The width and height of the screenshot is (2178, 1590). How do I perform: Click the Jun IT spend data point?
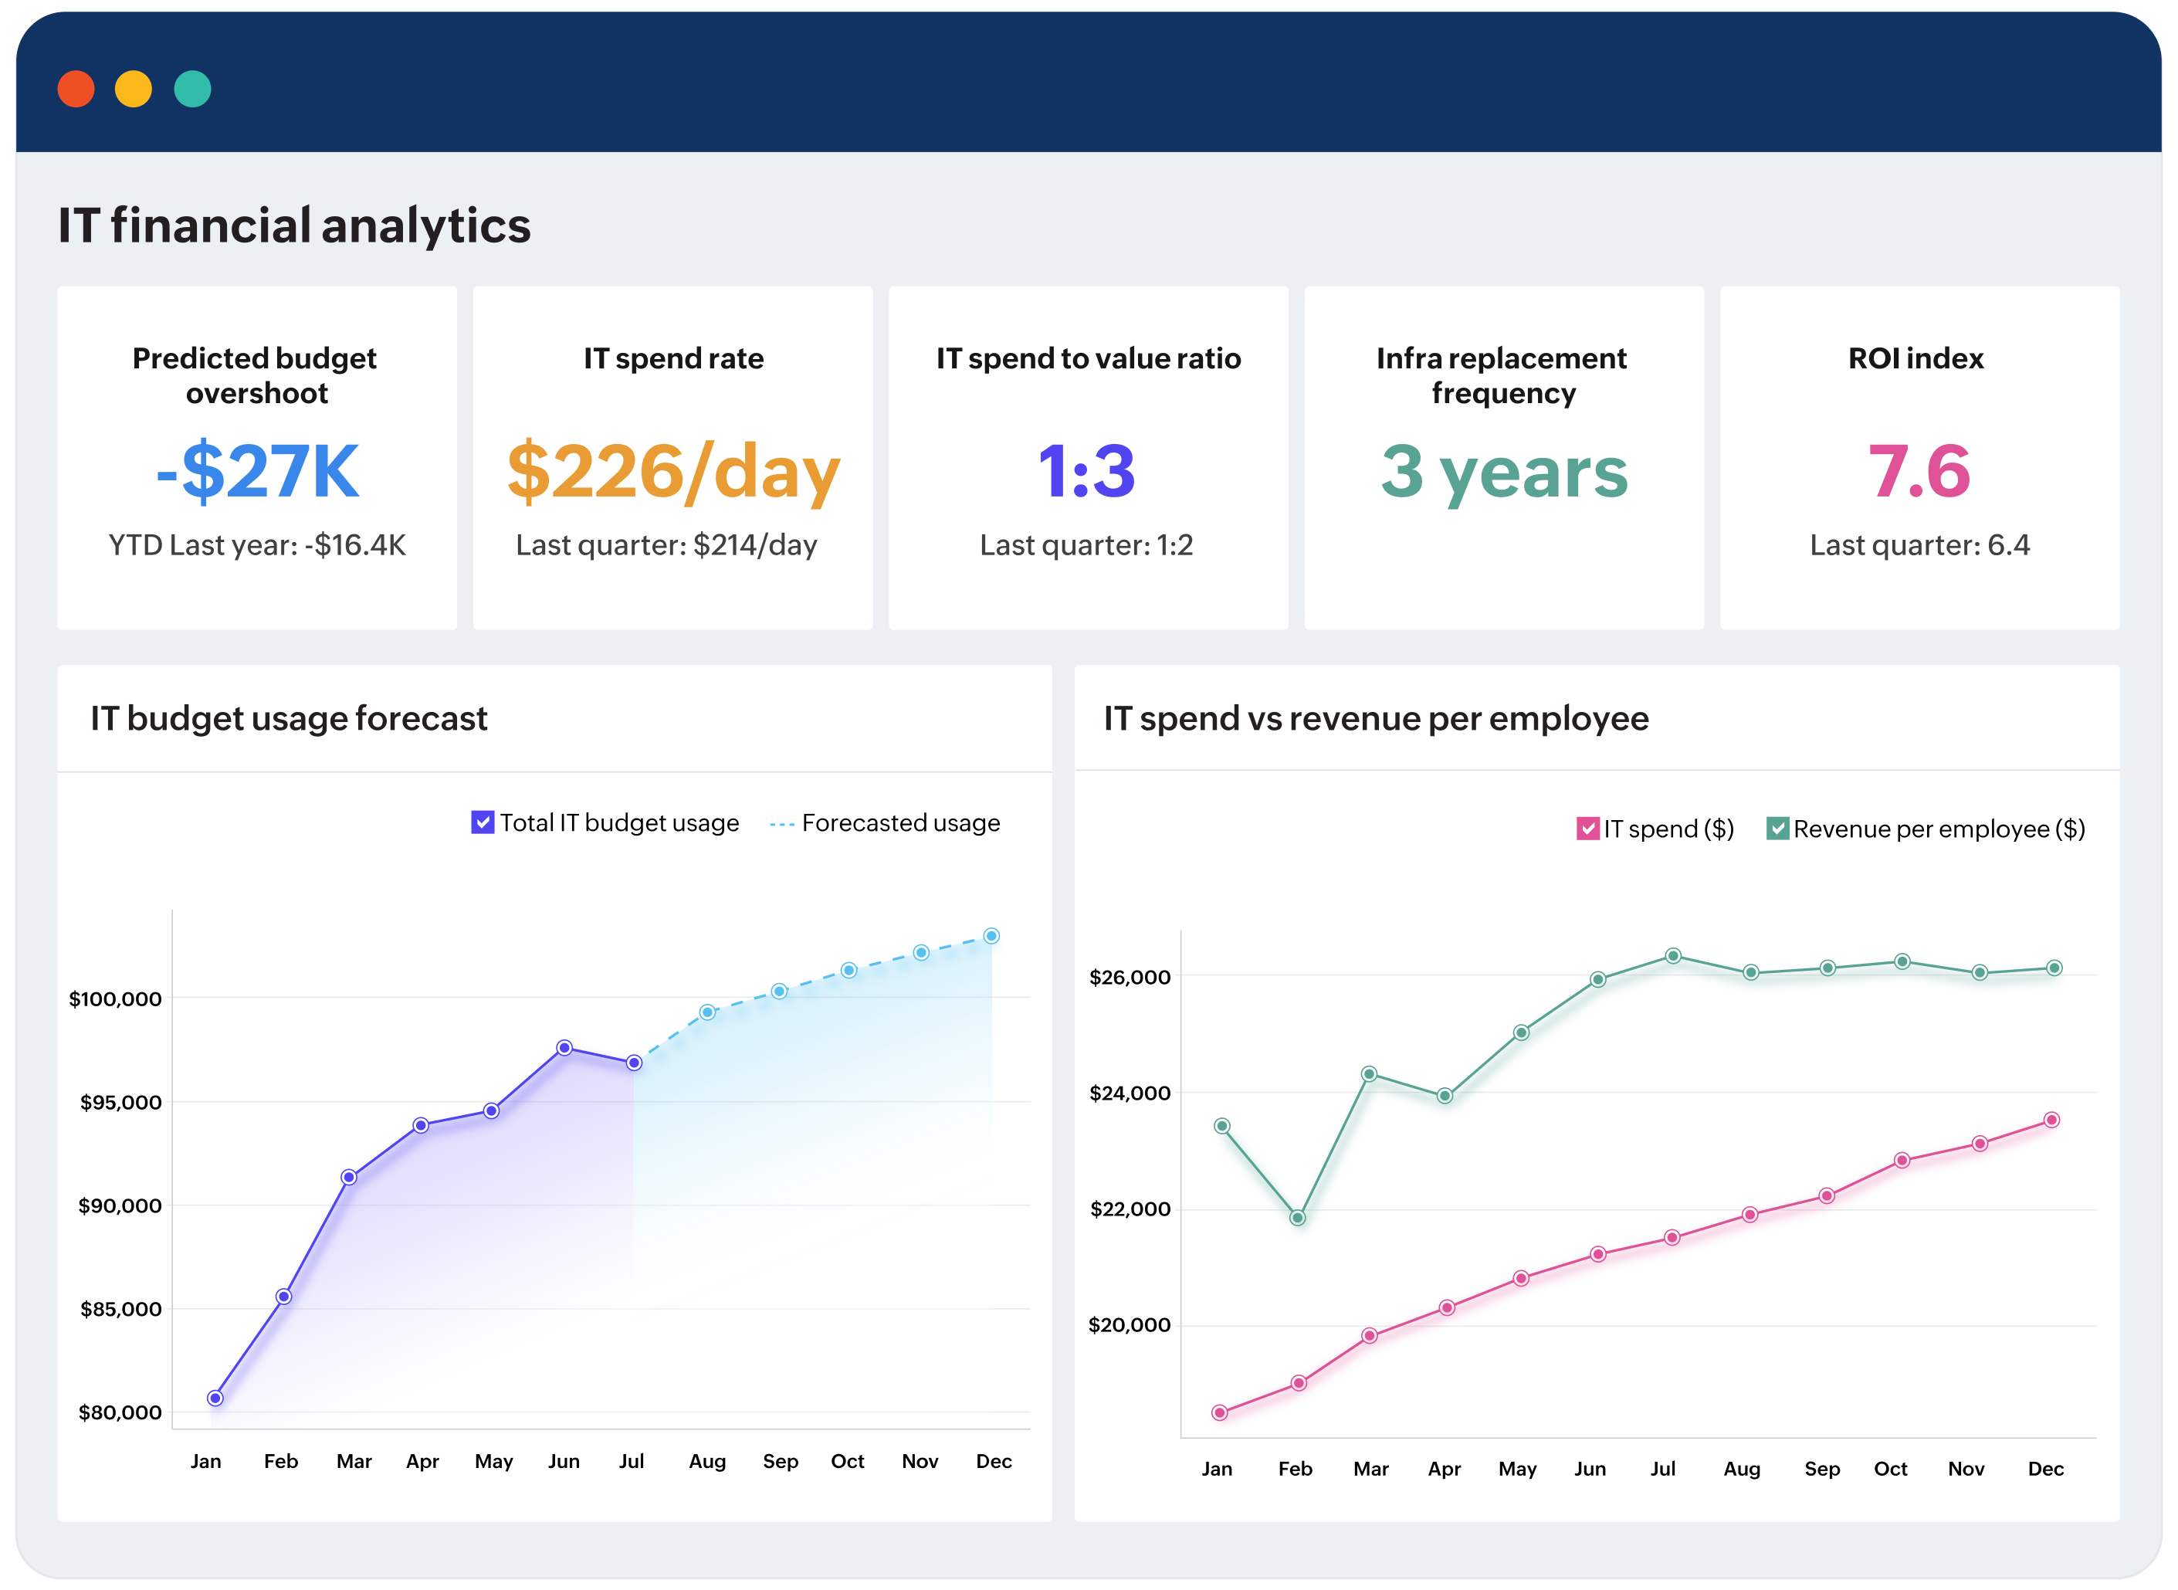1598,1254
